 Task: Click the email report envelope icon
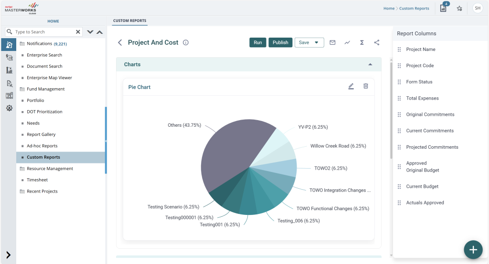(332, 42)
